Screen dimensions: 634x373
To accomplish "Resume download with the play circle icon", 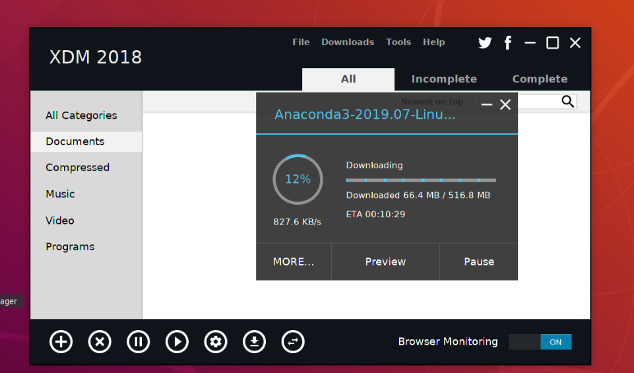I will (177, 342).
